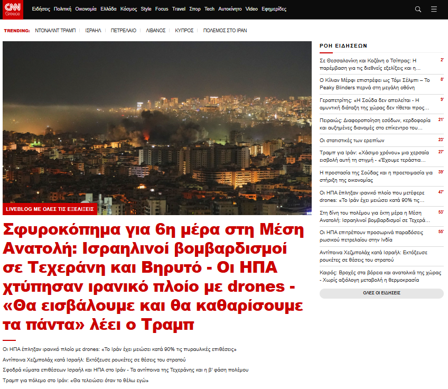The height and width of the screenshot is (389, 448).
Task: Click the ΡΟΗ ΕΙΔΗΣΕΩΝ section heading
Action: (343, 46)
